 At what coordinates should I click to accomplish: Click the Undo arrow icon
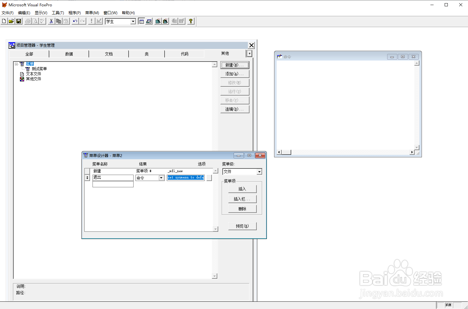click(x=75, y=21)
